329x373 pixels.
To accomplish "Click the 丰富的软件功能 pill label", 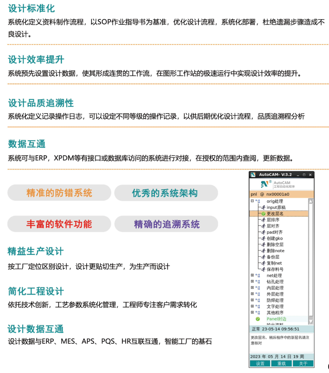I will pyautogui.click(x=59, y=224).
